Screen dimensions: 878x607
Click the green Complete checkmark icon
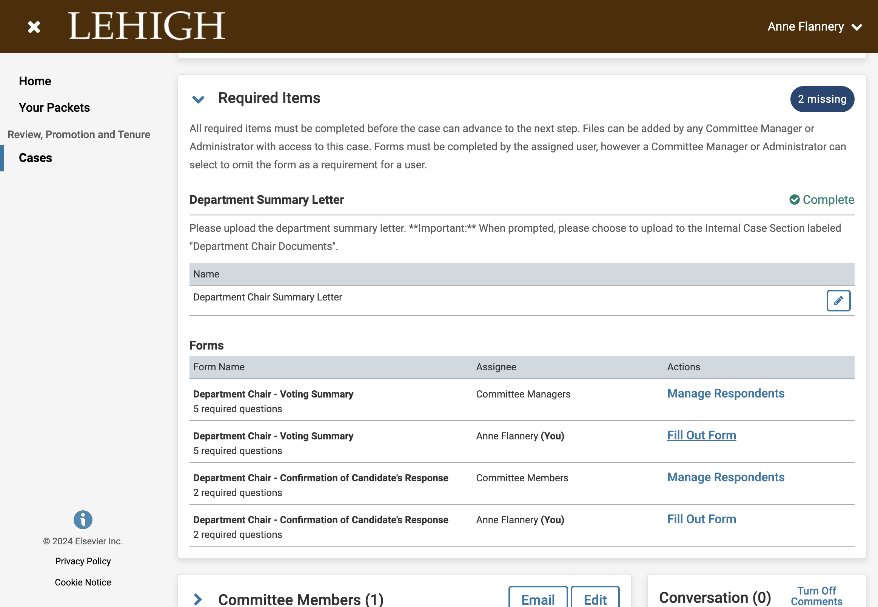[x=794, y=200]
